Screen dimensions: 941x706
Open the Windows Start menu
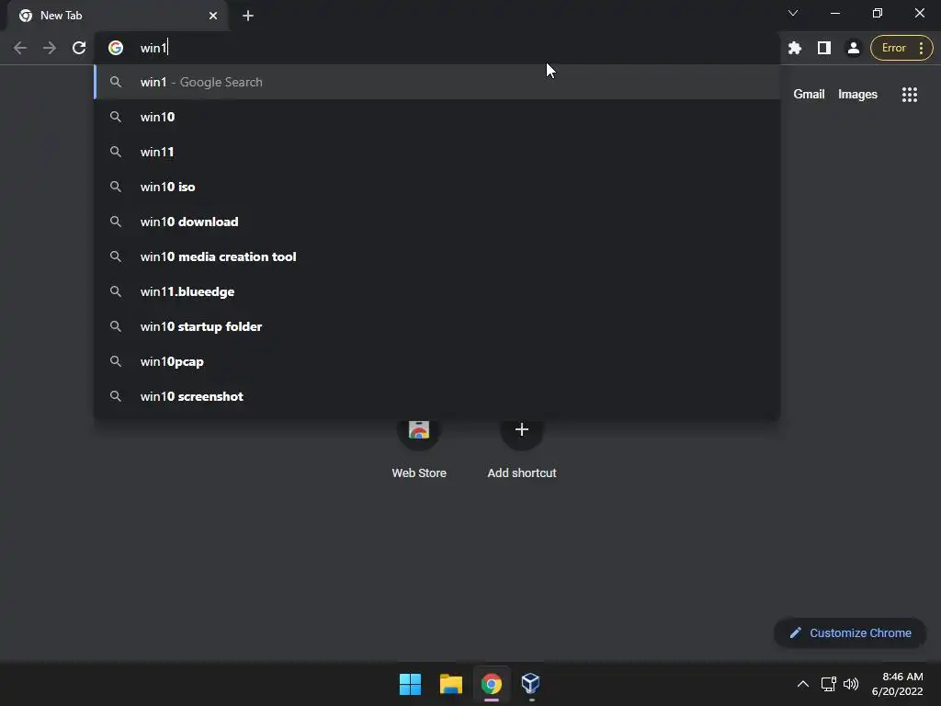tap(411, 684)
